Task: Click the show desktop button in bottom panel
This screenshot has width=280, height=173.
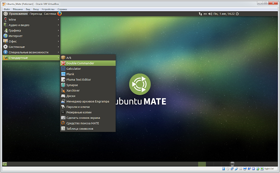Action: pyautogui.click(x=5, y=164)
